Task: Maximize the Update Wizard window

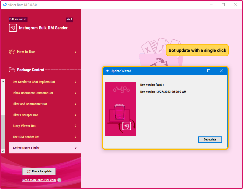Action: (x=209, y=71)
